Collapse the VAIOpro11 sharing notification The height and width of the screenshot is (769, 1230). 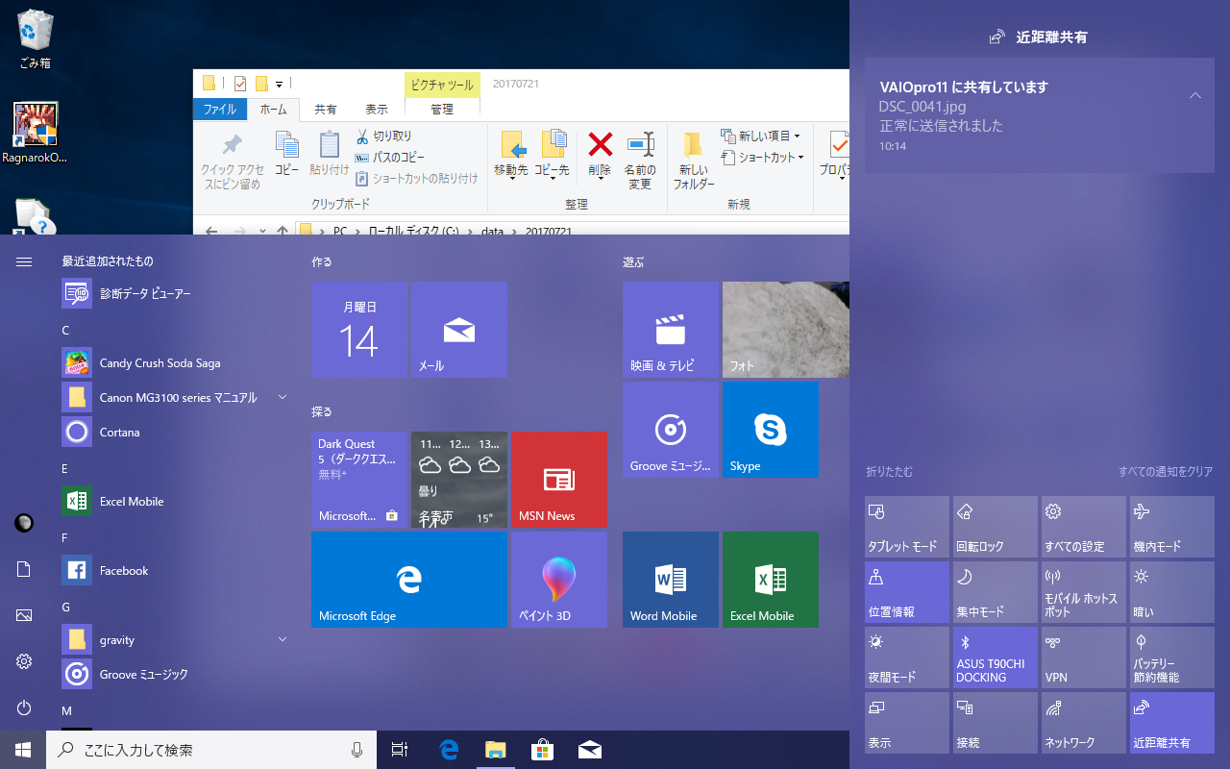click(x=1195, y=95)
